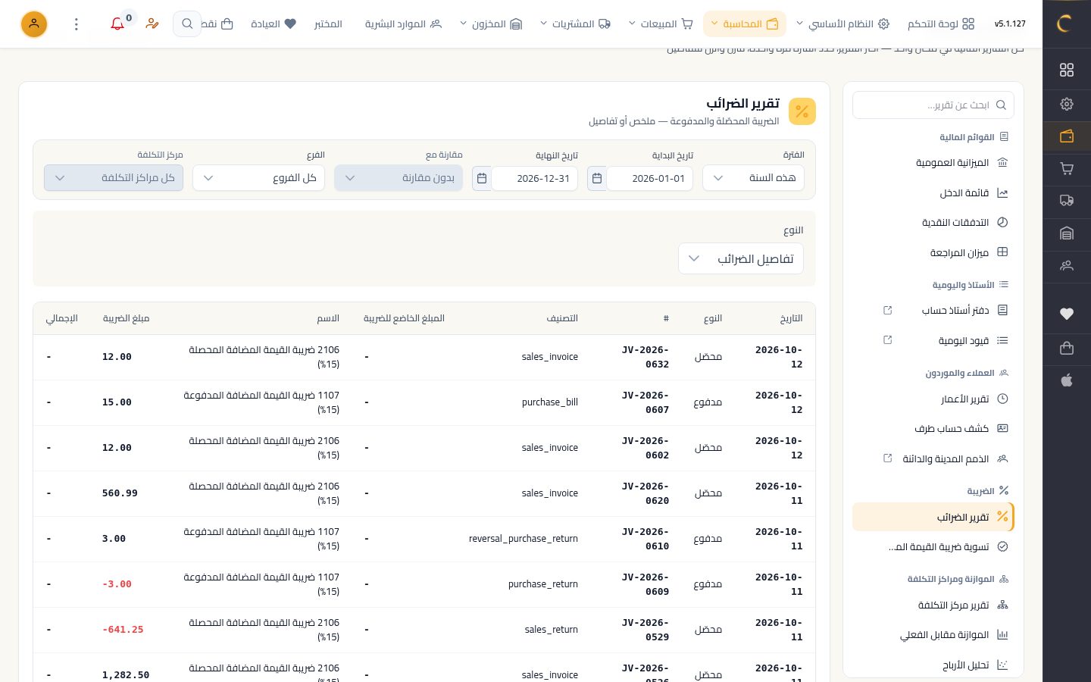This screenshot has width=1091, height=682.
Task: Open ميزان المراجعة trial balance report
Action: pyautogui.click(x=933, y=252)
